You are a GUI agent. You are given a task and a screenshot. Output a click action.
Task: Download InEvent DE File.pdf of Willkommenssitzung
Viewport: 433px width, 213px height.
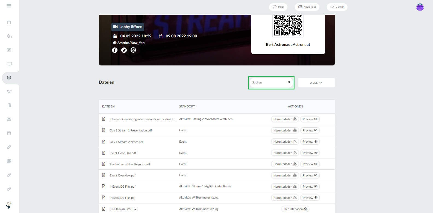pyautogui.click(x=285, y=198)
